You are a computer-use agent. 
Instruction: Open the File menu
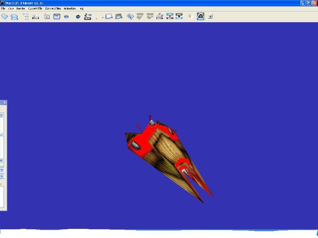[3, 8]
